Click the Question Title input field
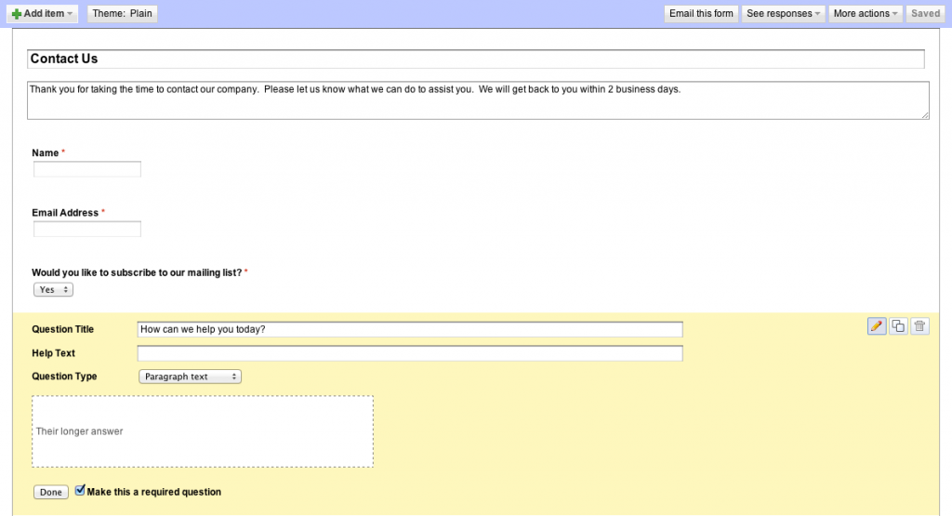Viewport: 952px width, 516px height. pyautogui.click(x=410, y=330)
